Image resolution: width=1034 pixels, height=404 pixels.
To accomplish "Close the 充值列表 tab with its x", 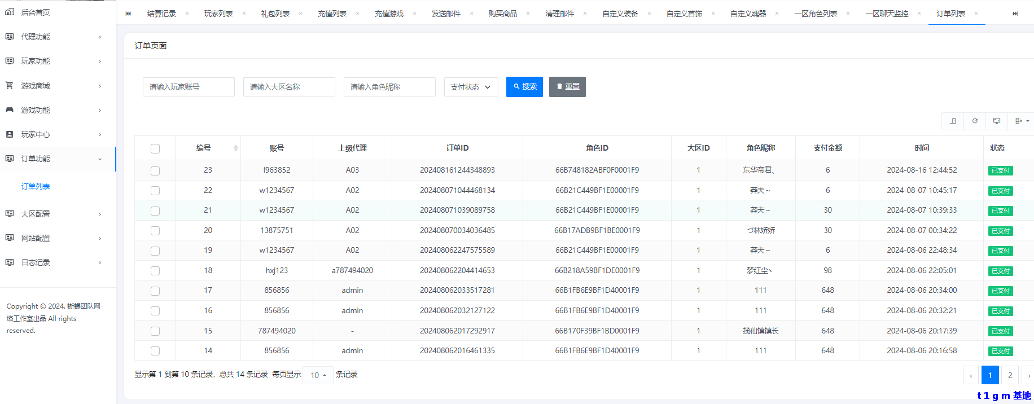I will tap(357, 14).
